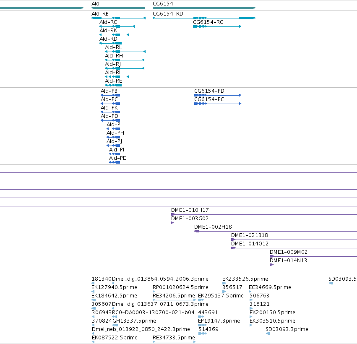357x344 pixels.
Task: Select the Ald gene label
Action: [95, 4]
